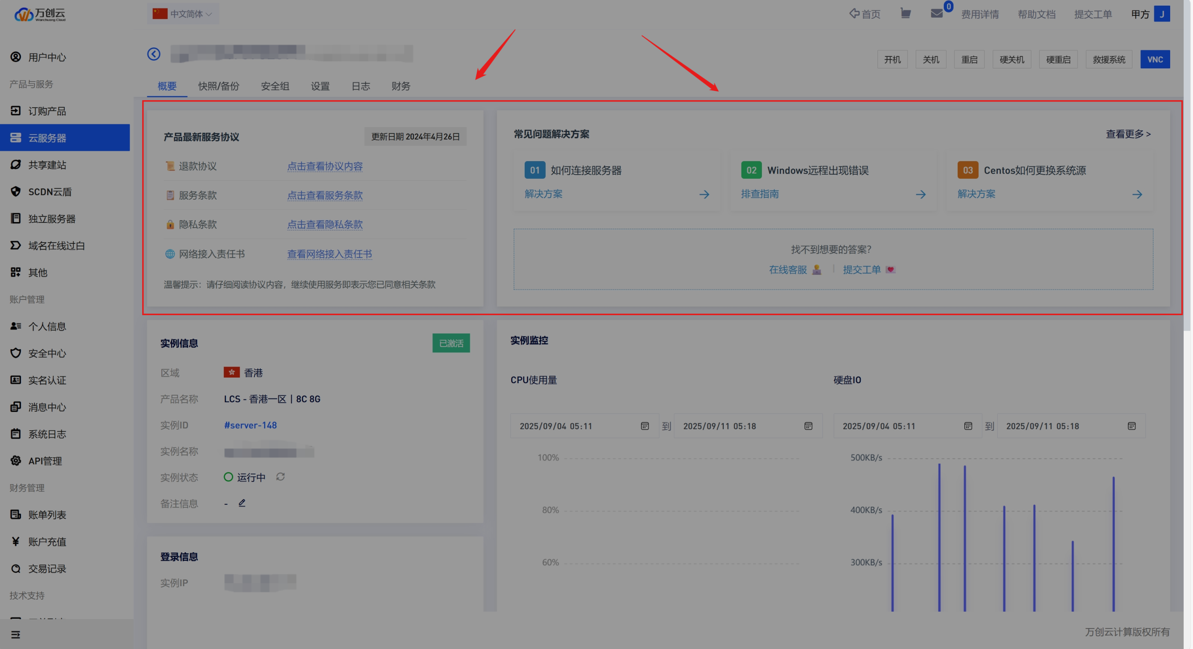
Task: Open calendar icon of CPU start date
Action: coord(645,426)
